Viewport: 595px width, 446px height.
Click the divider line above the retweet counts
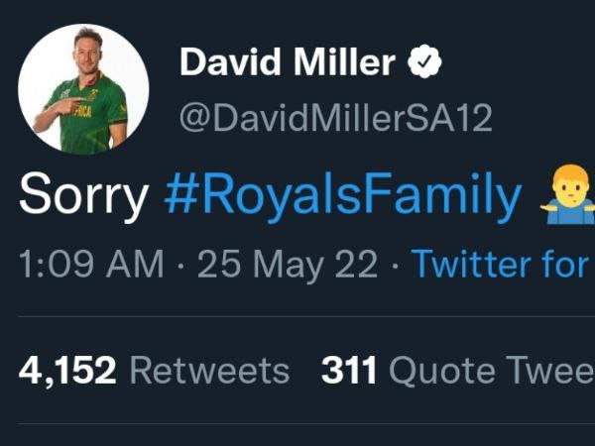click(297, 316)
